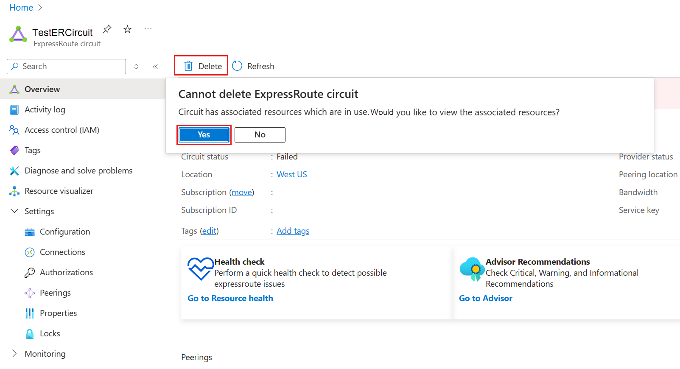
Task: Click the magnifier icon in Search box
Action: coord(15,66)
